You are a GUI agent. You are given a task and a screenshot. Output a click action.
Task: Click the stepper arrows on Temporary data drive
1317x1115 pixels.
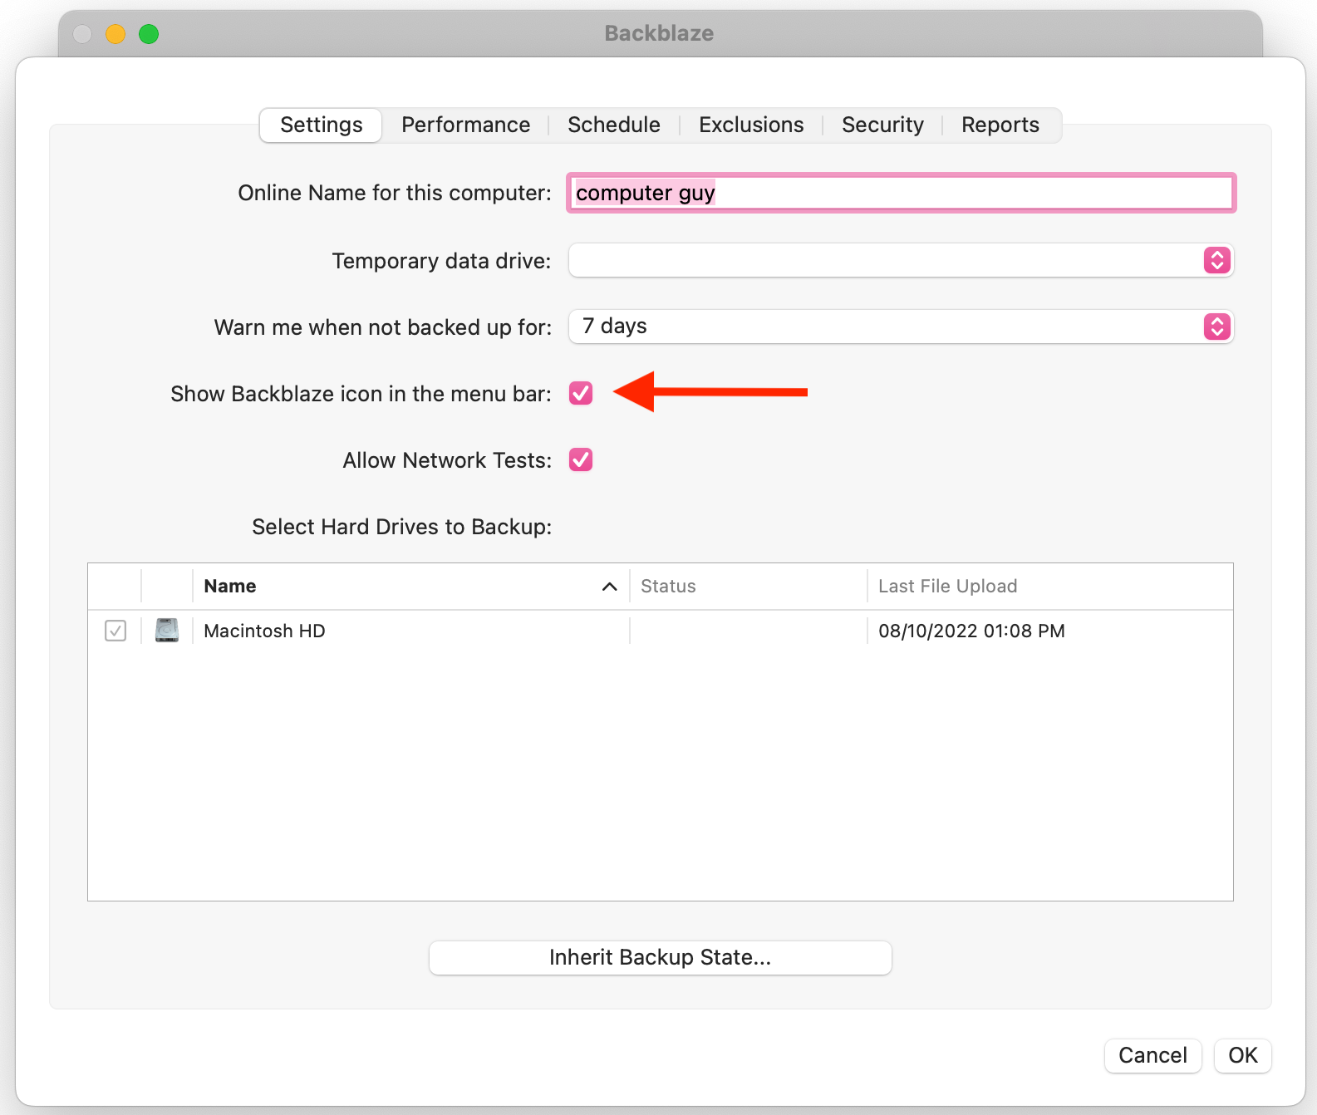point(1217,260)
